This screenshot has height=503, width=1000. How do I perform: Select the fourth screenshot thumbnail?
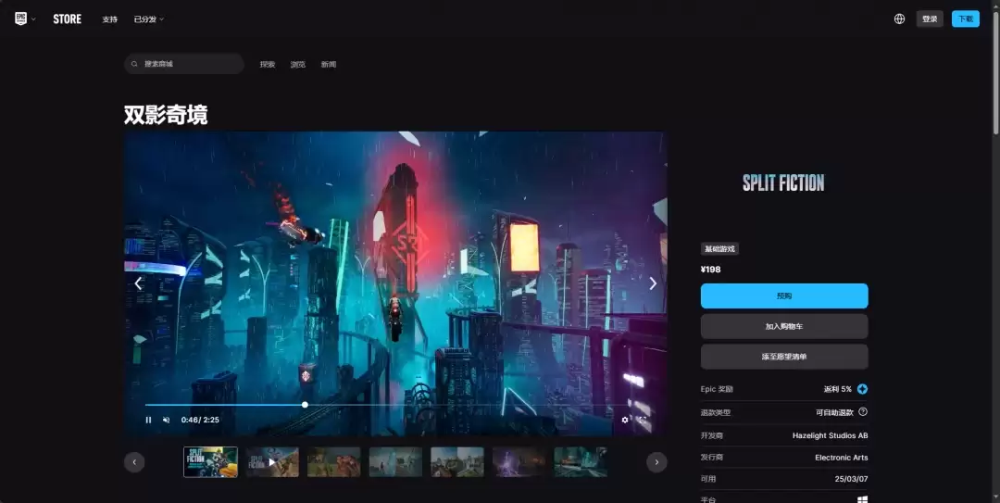tap(395, 462)
